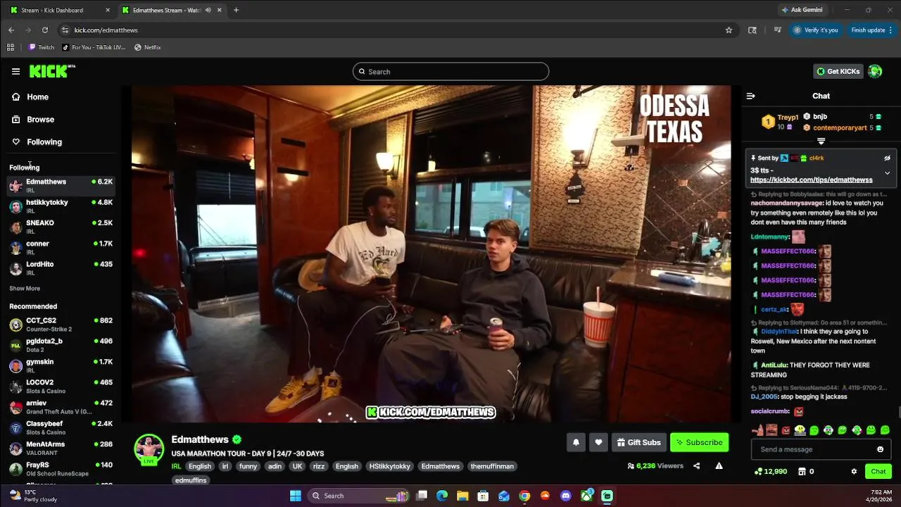Share the stream
901x507 pixels.
(696, 465)
